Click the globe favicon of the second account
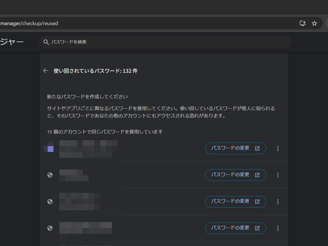This screenshot has height=246, width=328. point(50,175)
